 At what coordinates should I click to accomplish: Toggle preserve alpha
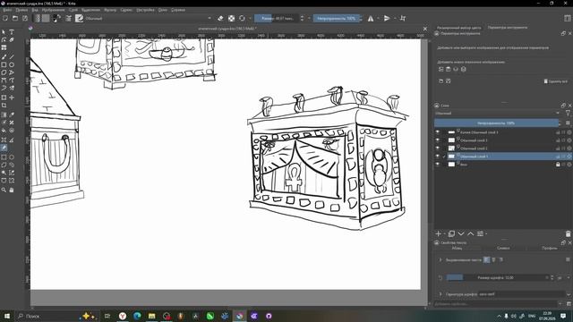point(231,18)
